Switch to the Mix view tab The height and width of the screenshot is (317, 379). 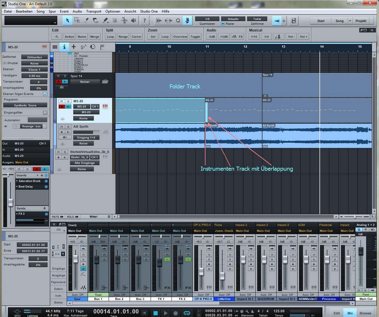tap(350, 313)
